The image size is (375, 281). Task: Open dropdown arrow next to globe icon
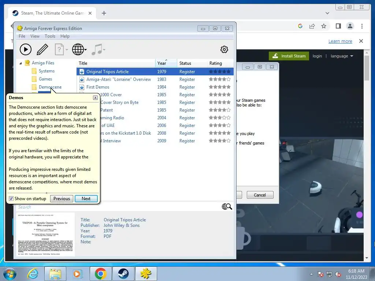86,50
